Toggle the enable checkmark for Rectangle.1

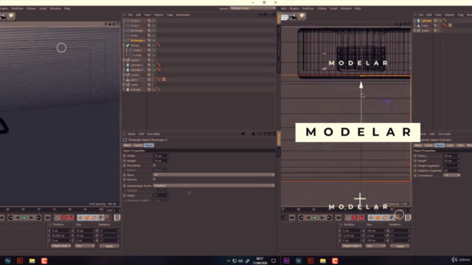(x=154, y=40)
